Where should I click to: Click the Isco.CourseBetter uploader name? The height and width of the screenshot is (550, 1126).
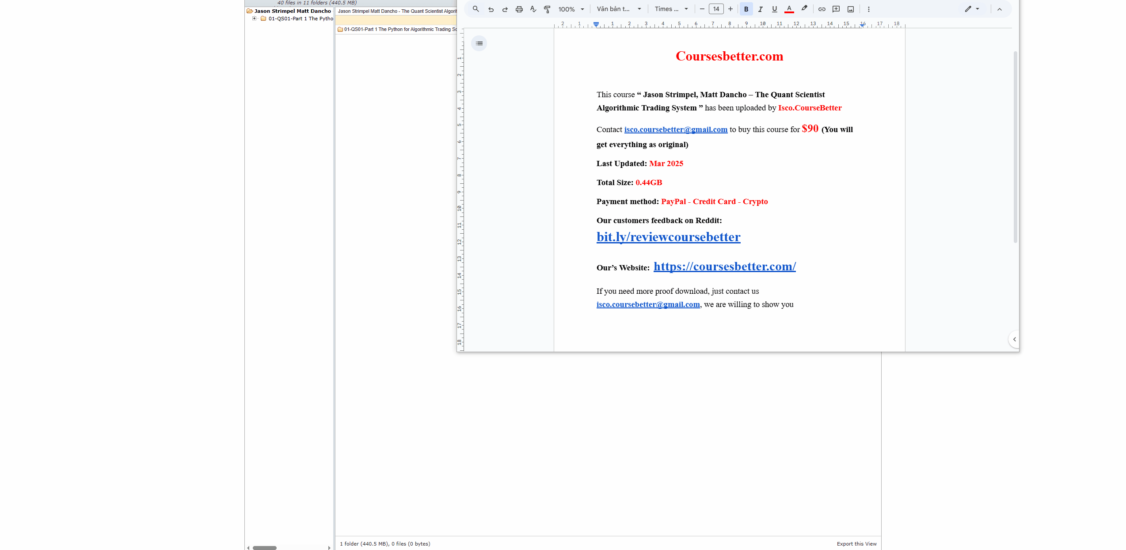pos(810,108)
